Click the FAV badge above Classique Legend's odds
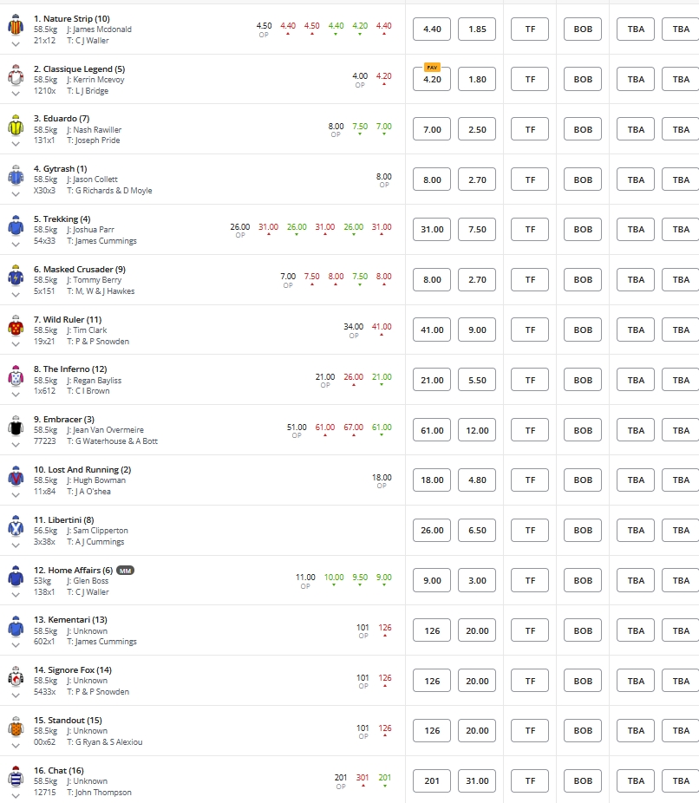The image size is (699, 803). pos(432,67)
